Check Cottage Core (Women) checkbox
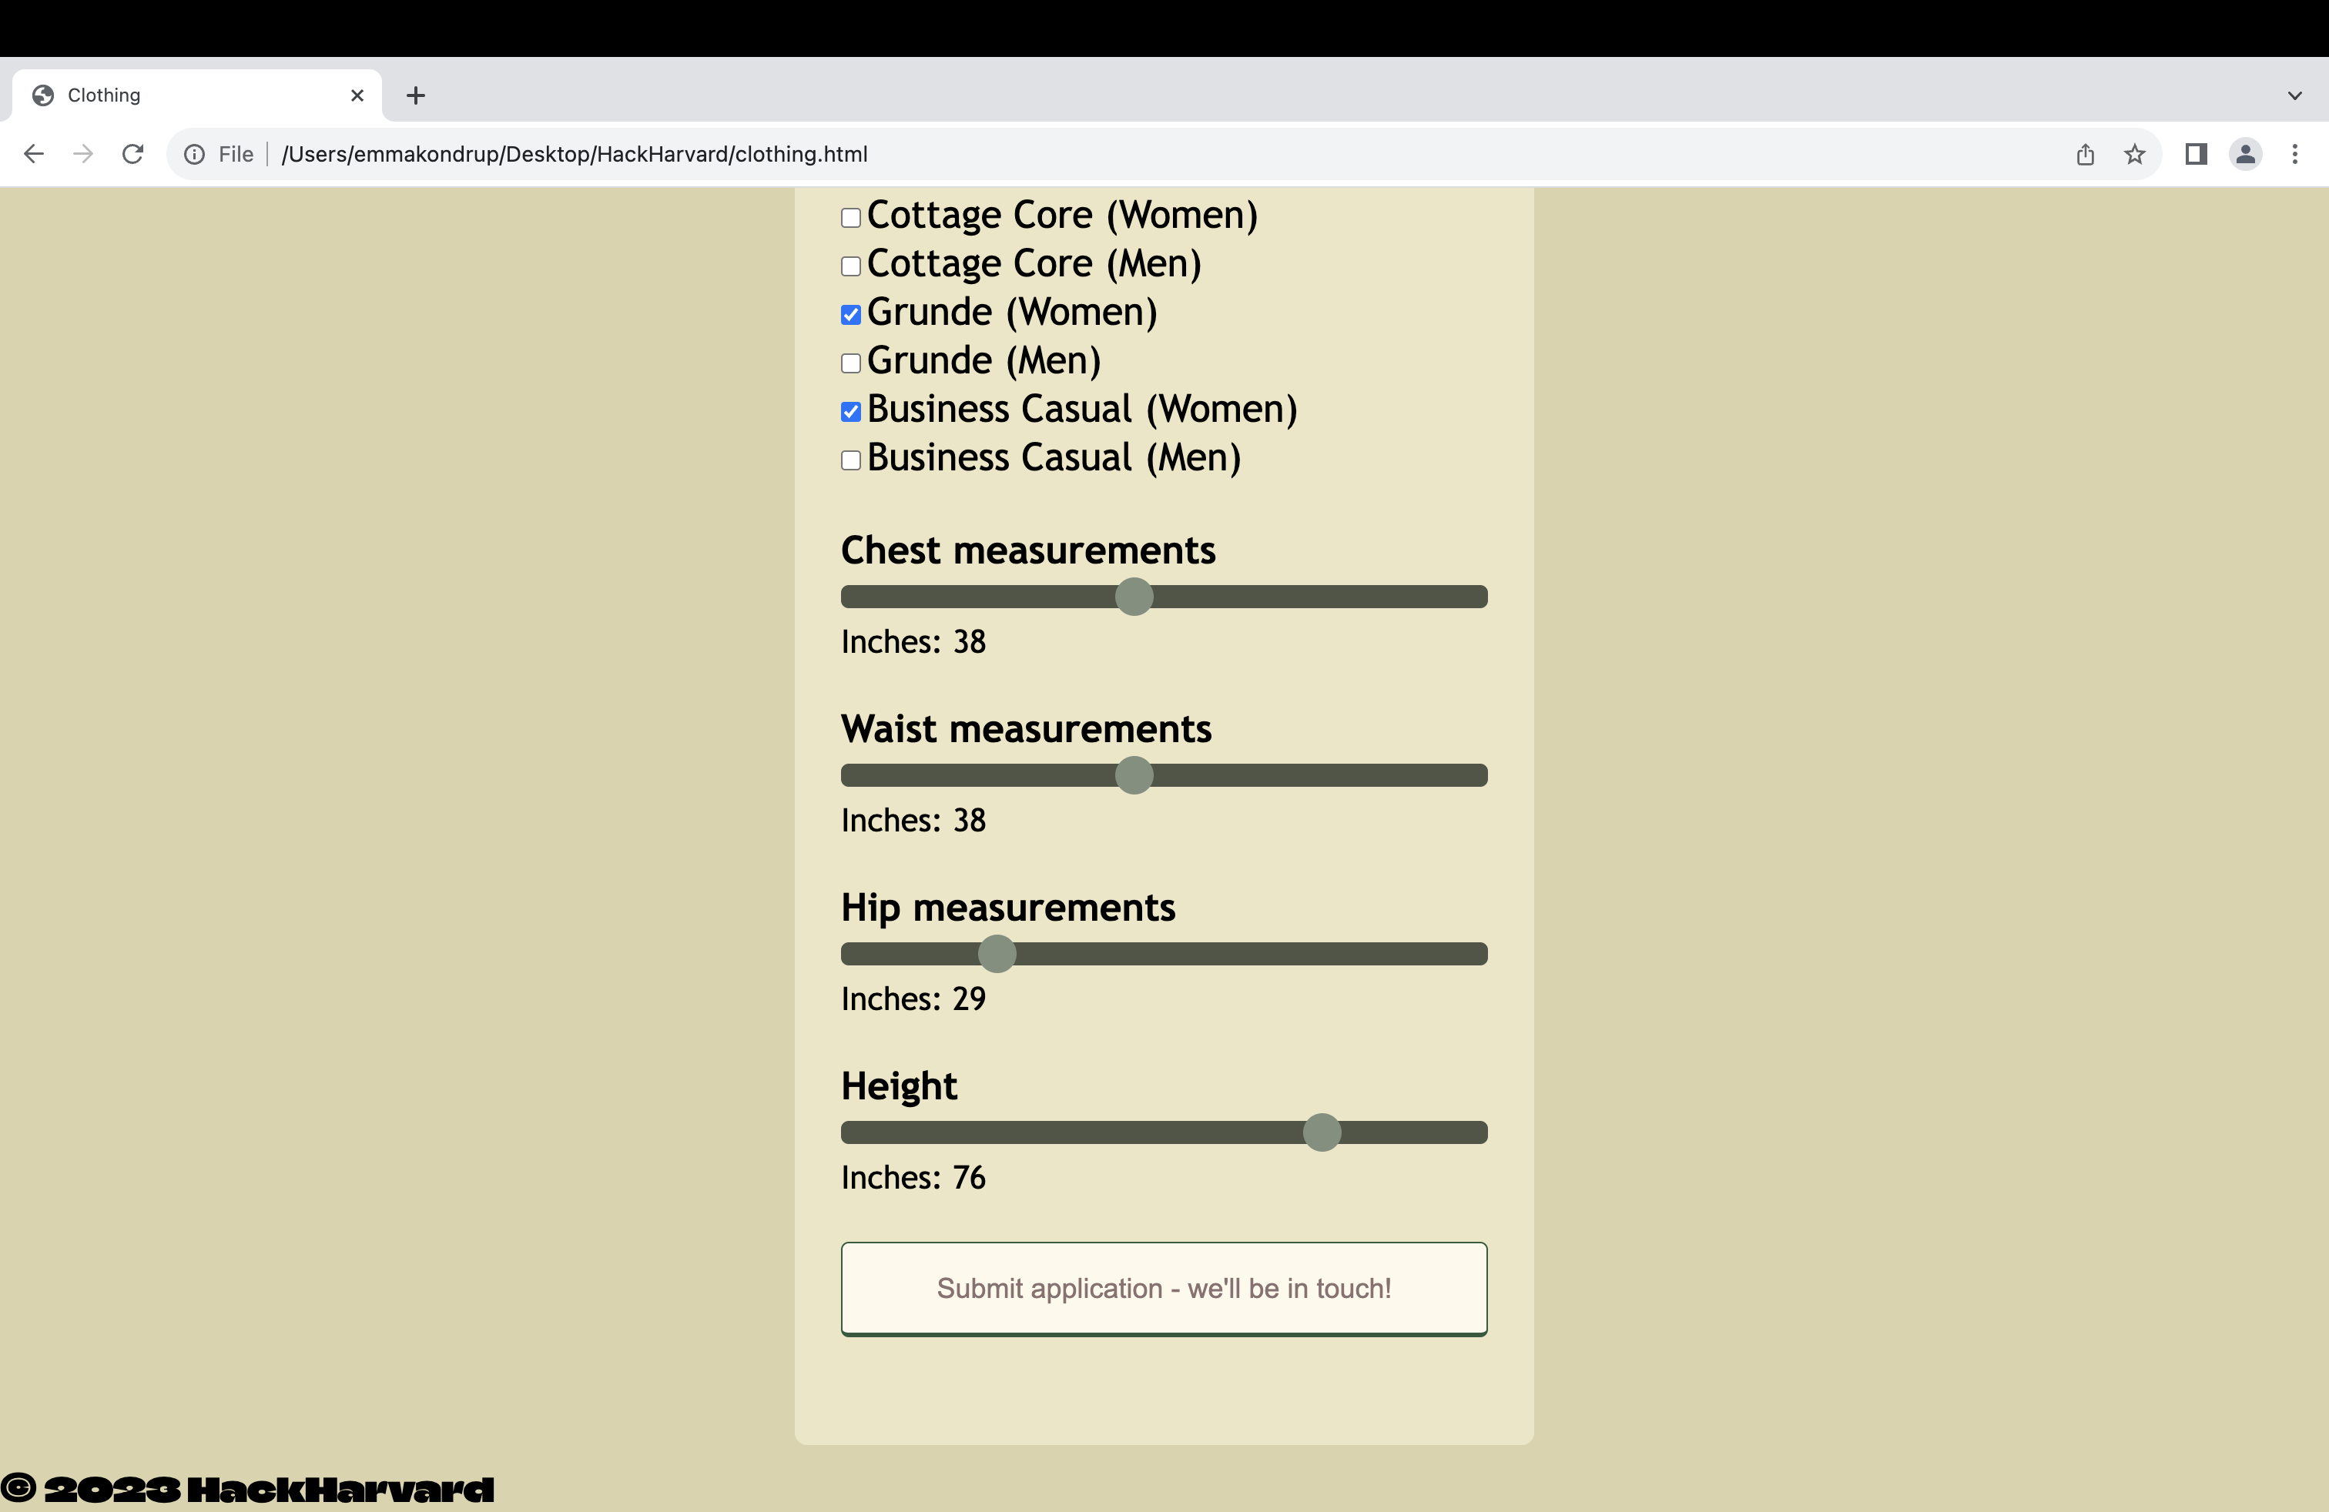Viewport: 2329px width, 1512px height. pyautogui.click(x=850, y=217)
